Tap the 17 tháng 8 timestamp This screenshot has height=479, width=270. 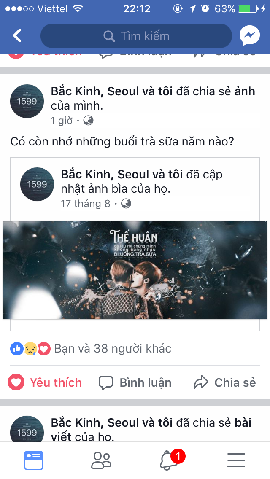pyautogui.click(x=86, y=204)
